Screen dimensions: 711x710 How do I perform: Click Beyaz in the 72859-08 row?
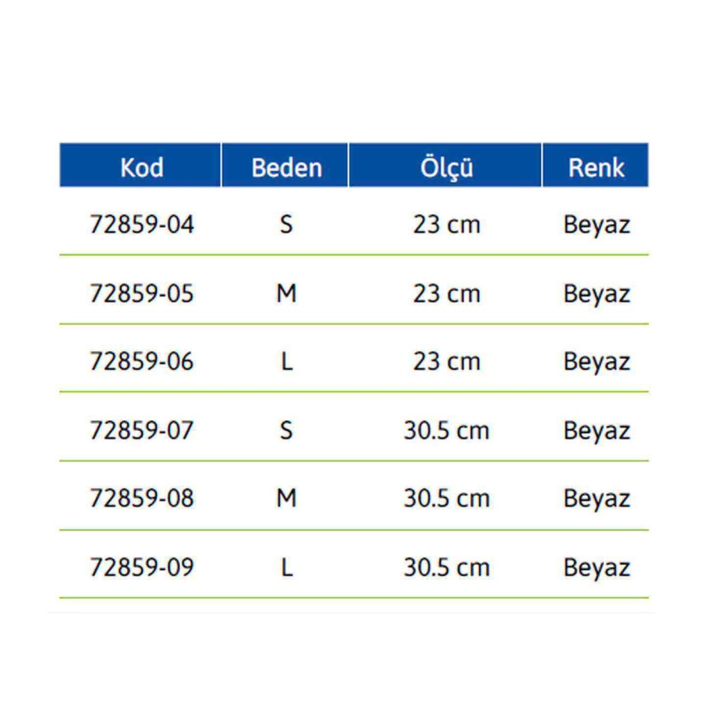point(596,499)
